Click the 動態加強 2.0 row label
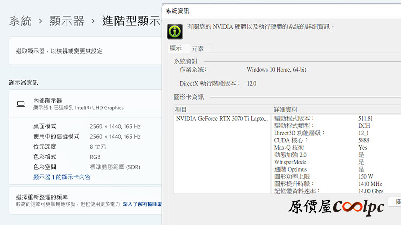Screen dimensions: 401x225 point(290,155)
